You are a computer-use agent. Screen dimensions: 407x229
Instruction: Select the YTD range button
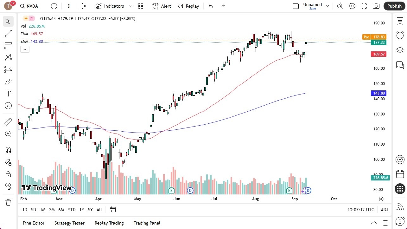pos(71,210)
